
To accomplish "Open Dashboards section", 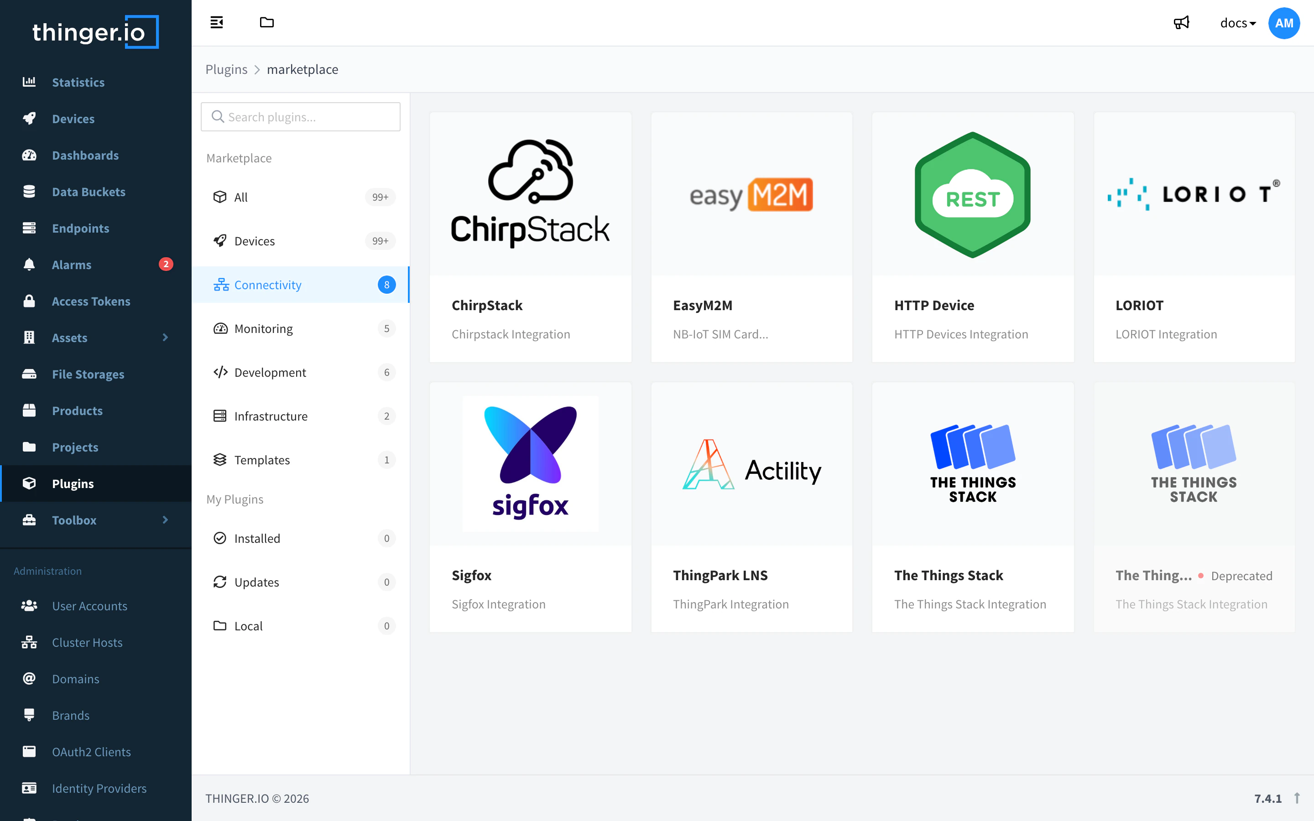I will coord(95,155).
